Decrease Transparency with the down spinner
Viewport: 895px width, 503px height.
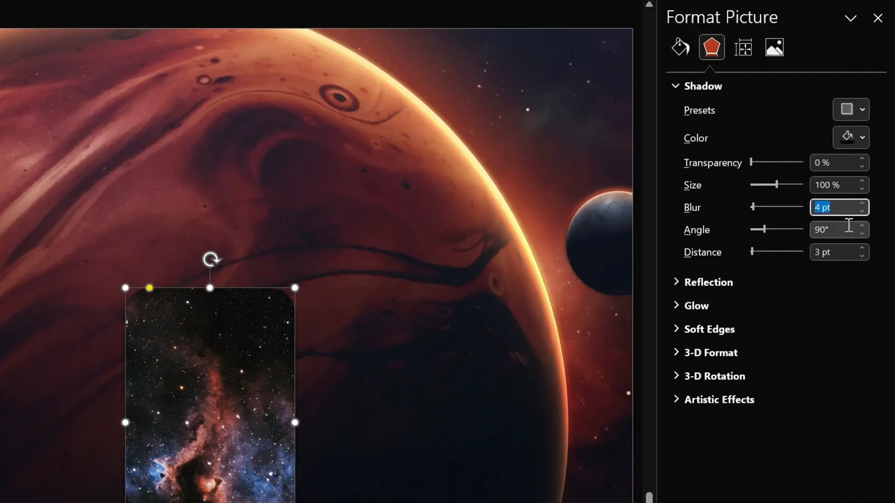tap(862, 166)
